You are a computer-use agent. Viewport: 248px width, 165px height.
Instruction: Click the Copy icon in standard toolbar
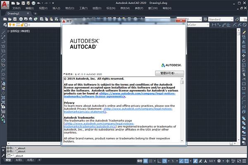(46, 19)
